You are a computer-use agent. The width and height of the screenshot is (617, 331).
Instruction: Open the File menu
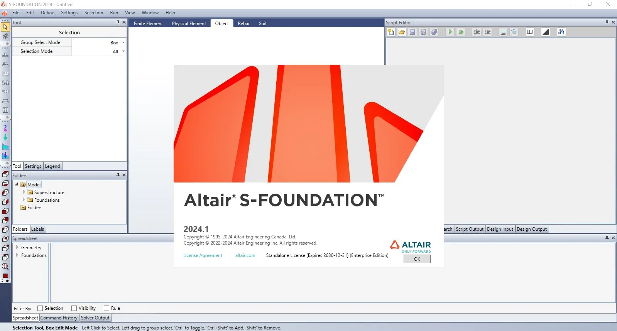pyautogui.click(x=16, y=13)
